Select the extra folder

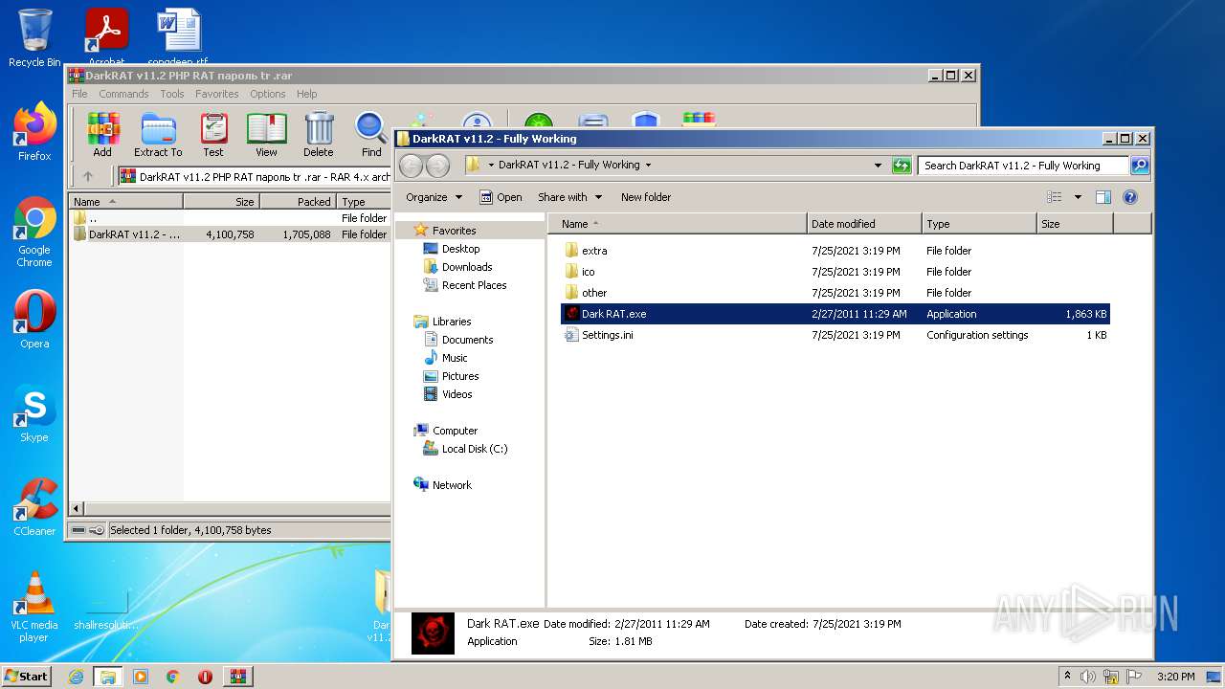click(x=594, y=251)
